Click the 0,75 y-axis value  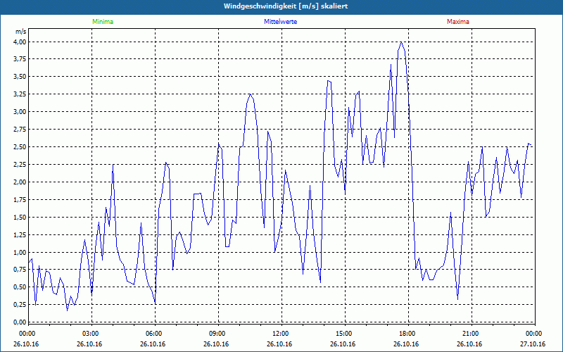(x=20, y=270)
